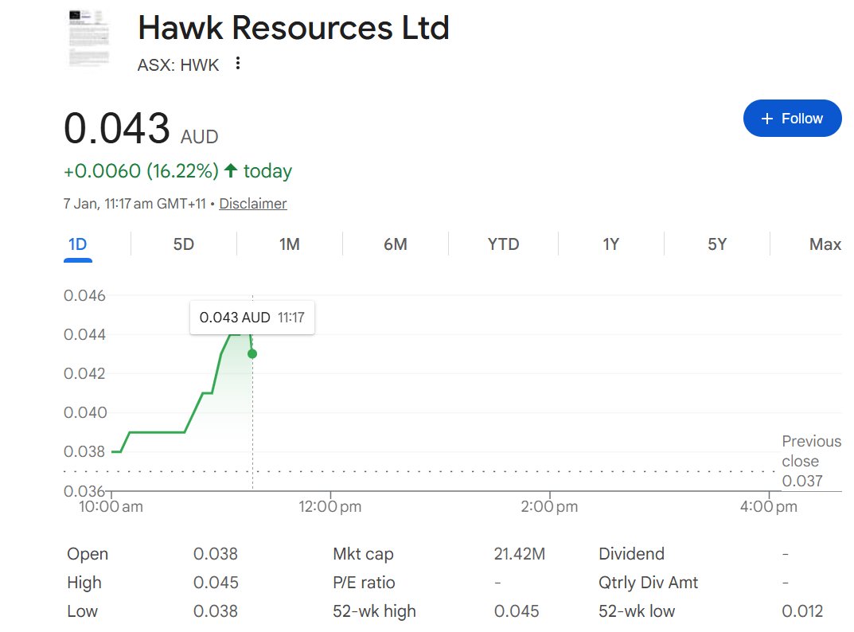
Task: Click the +0.0060 (16.22%) change text
Action: point(141,171)
